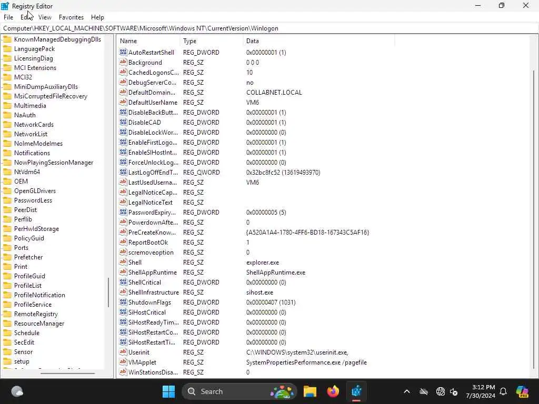Screen dimensions: 539x404
Task: Select the Shell value icon
Action: click(123, 262)
